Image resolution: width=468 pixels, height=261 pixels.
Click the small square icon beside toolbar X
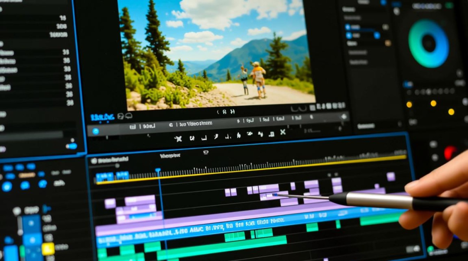tap(272, 134)
